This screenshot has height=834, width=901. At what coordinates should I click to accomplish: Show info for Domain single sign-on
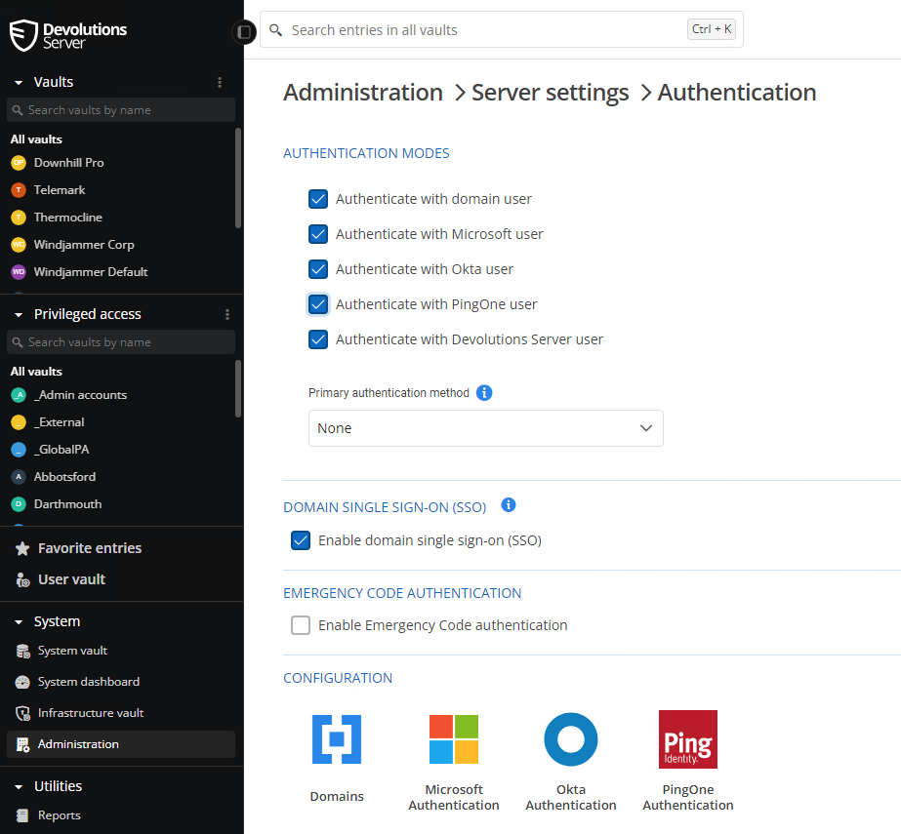(x=508, y=505)
